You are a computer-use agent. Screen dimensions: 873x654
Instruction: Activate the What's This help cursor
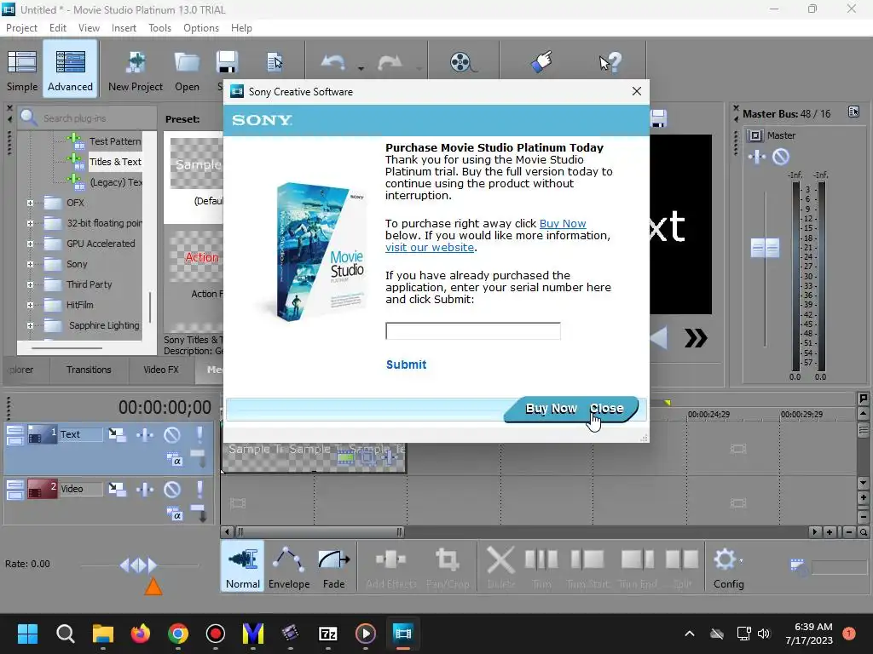tap(610, 61)
